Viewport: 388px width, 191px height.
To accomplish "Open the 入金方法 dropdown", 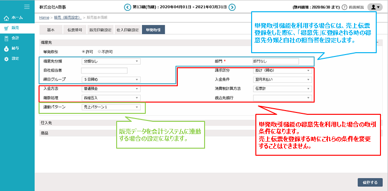I will (111, 88).
